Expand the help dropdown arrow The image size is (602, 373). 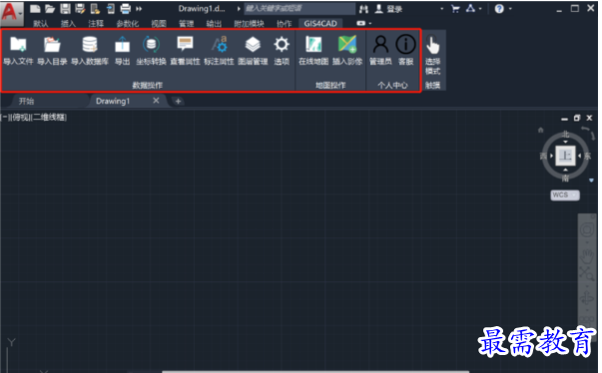510,8
